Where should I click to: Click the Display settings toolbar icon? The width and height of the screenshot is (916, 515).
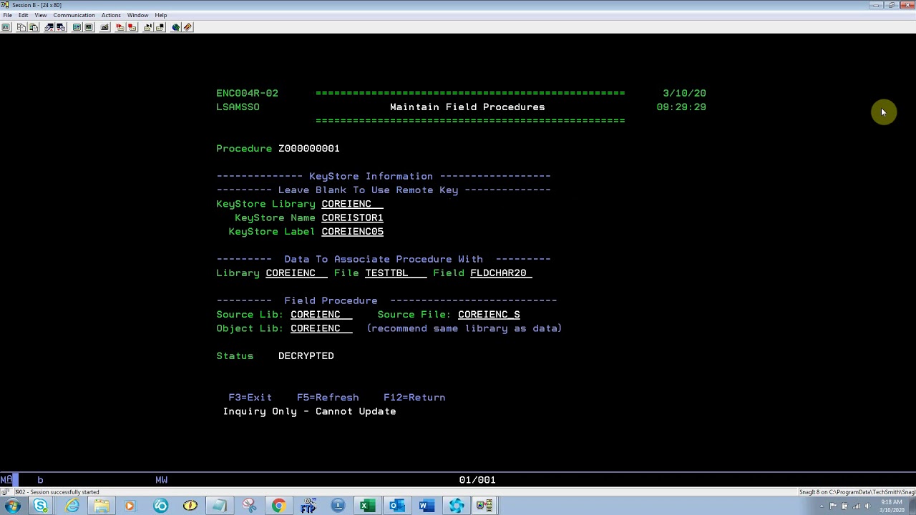click(x=77, y=27)
